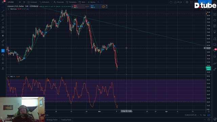Toggle stay in drawing mode
This screenshot has height=122, width=217.
3,55
